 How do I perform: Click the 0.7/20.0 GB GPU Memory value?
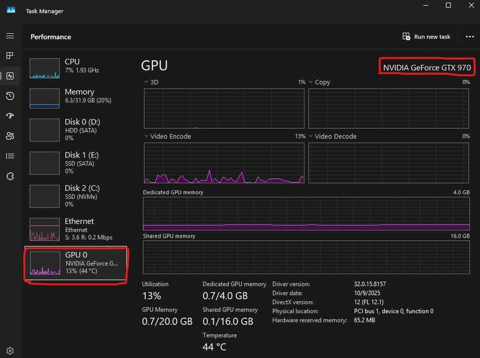coord(167,321)
